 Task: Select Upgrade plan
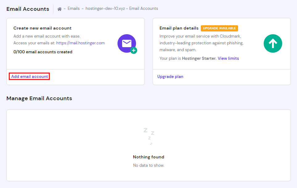point(170,76)
